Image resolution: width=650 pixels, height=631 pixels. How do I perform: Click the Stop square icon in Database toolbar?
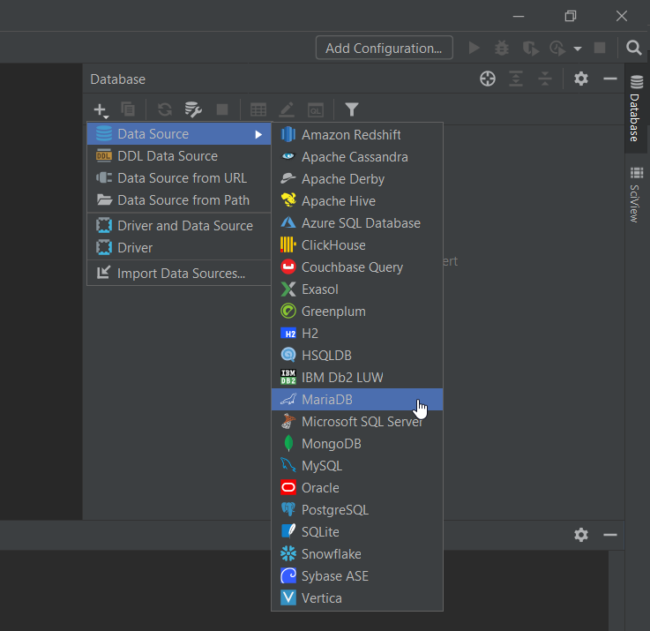click(222, 109)
